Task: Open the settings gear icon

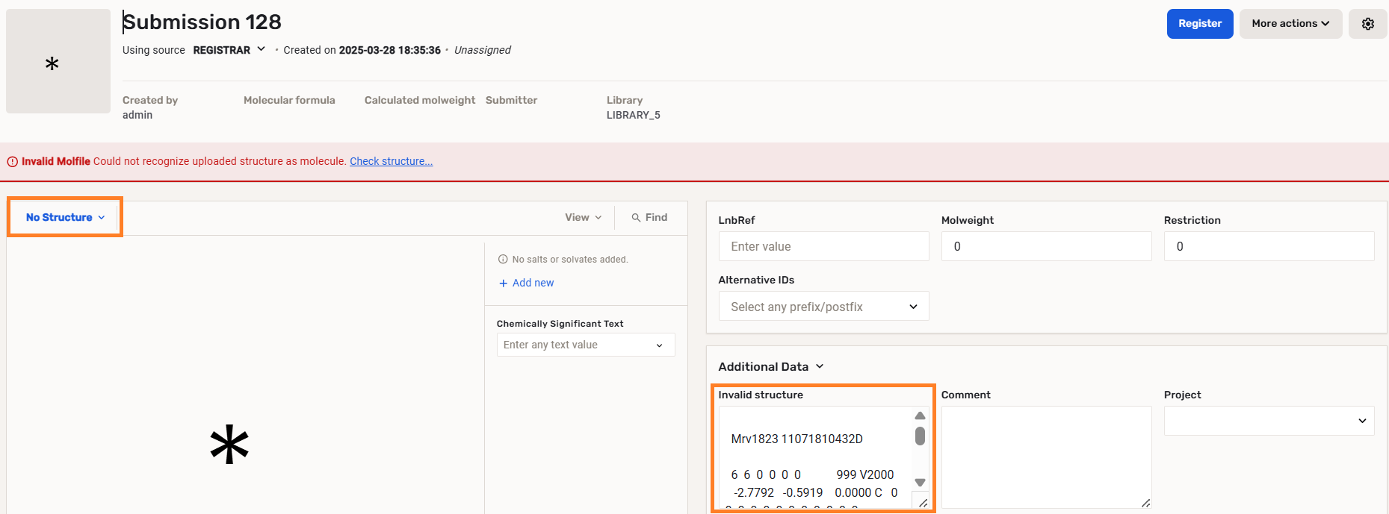Action: tap(1367, 24)
